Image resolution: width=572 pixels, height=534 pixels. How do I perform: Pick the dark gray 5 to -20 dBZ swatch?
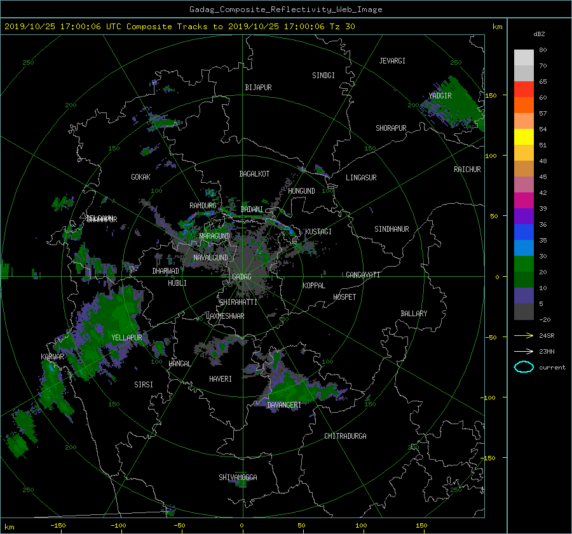coord(524,312)
